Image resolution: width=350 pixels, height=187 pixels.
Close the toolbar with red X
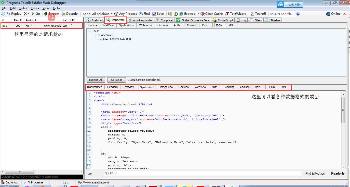(345, 14)
